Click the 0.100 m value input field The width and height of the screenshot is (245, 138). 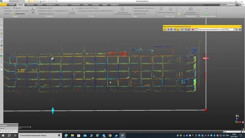pyautogui.click(x=229, y=30)
